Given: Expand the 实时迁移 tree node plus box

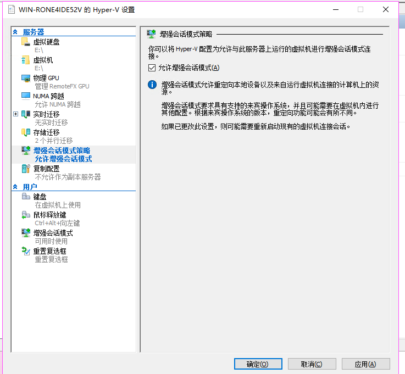Looking at the screenshot, I should 16,114.
